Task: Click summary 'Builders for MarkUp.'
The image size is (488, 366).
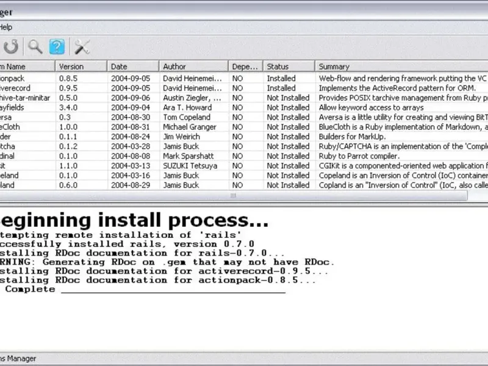Action: [x=353, y=137]
